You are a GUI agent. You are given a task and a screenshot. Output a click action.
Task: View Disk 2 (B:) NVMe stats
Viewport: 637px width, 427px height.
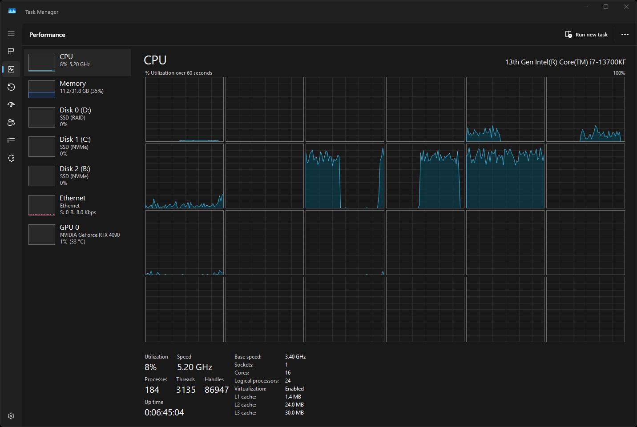point(77,176)
